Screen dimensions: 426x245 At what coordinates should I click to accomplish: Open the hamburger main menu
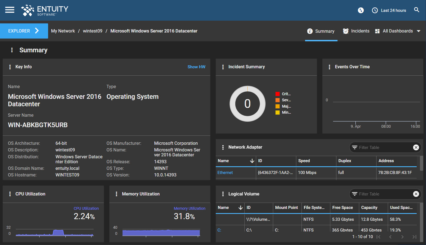pos(10,10)
